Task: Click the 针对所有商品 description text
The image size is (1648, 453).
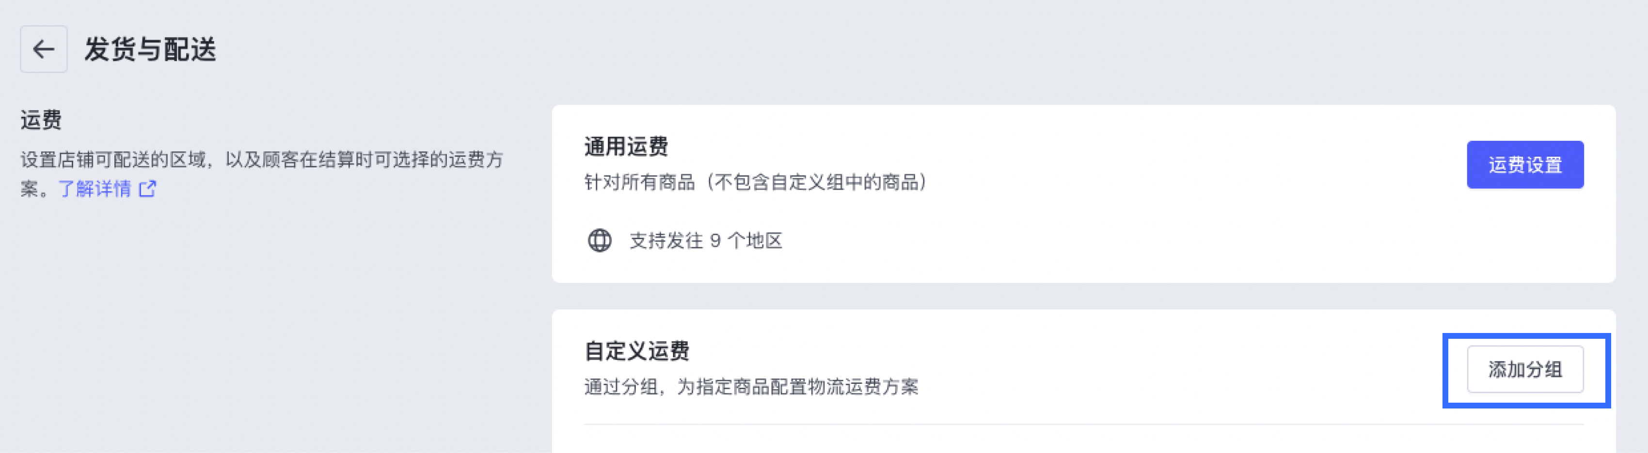Action: pyautogui.click(x=640, y=182)
